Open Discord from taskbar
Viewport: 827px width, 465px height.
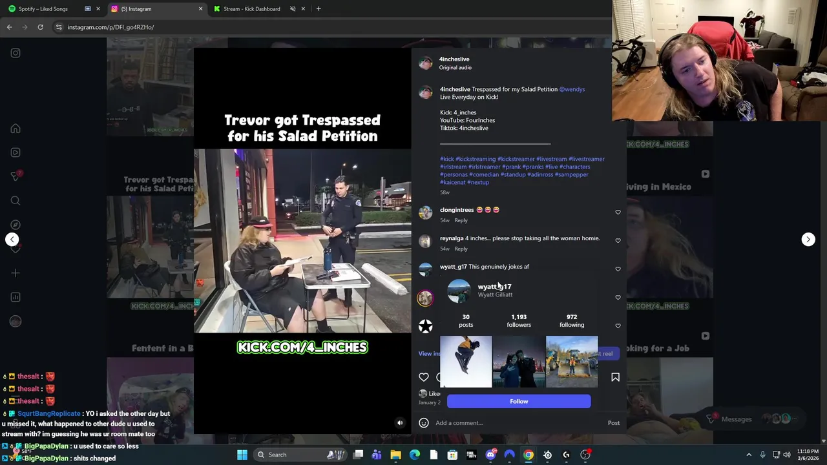[491, 455]
